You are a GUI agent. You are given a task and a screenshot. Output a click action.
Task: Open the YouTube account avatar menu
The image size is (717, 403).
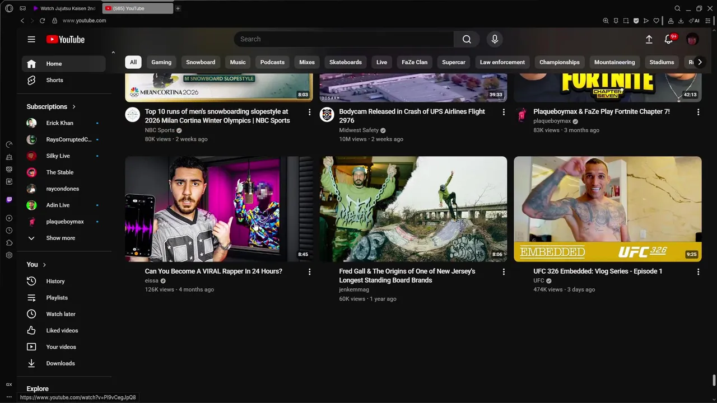(x=692, y=39)
